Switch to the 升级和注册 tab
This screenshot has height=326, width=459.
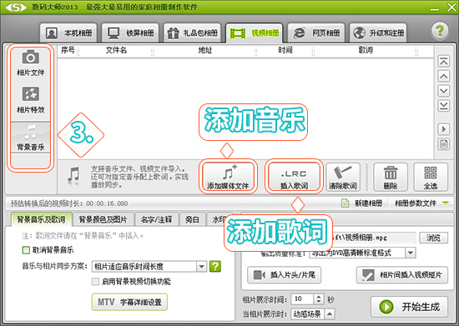[378, 33]
